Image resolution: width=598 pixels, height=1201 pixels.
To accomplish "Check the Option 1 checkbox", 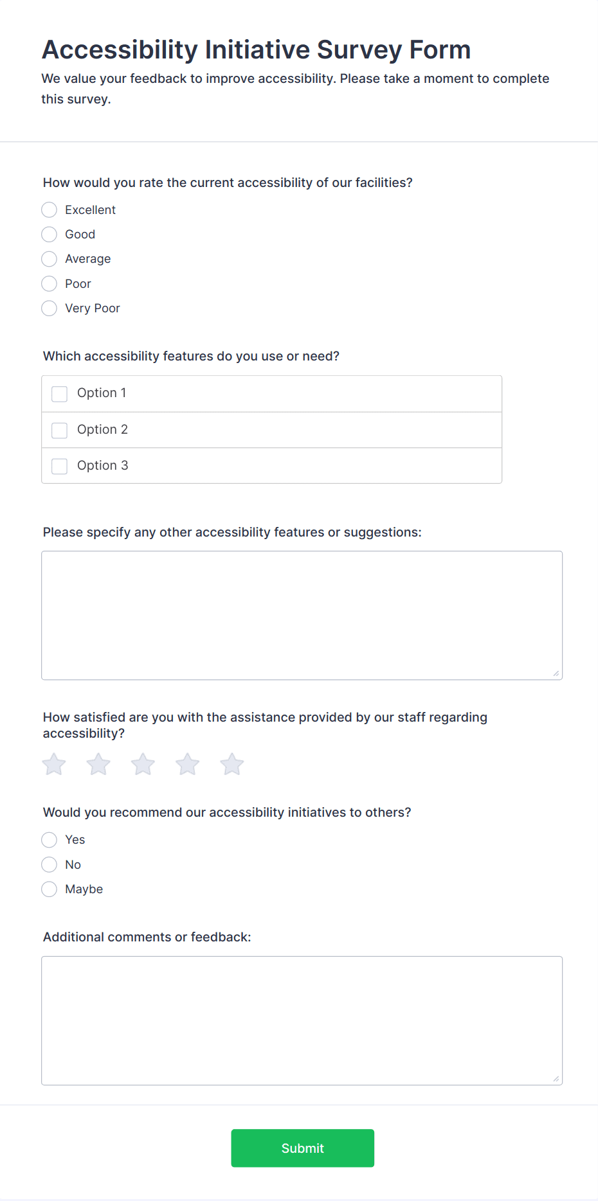I will tap(60, 394).
